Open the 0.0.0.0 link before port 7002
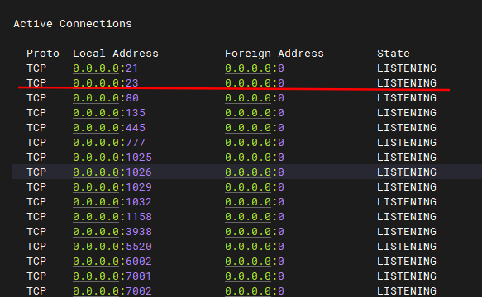This screenshot has width=482, height=297. pos(96,291)
